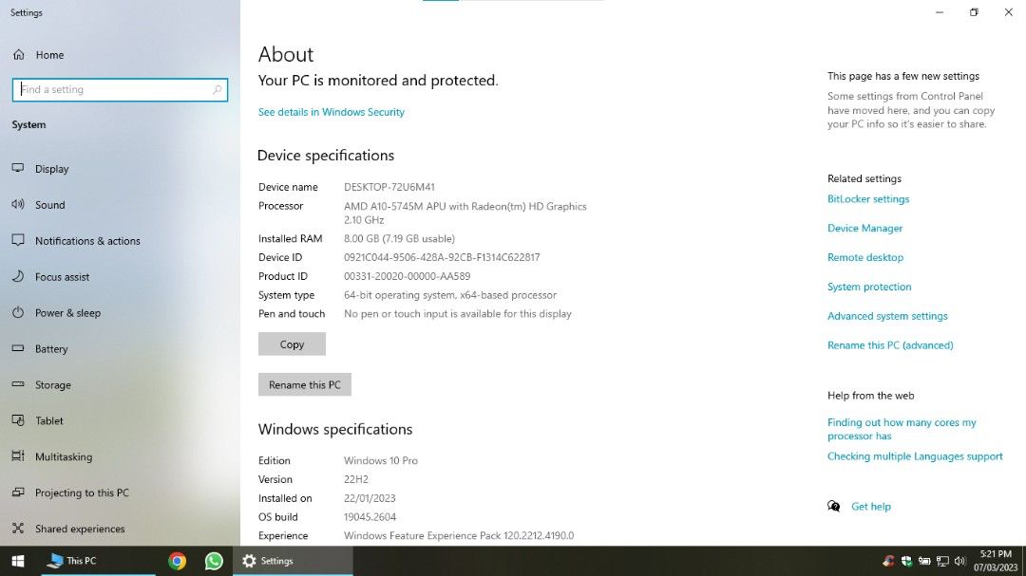
Task: Open Windows Security shield tray icon
Action: coord(906,561)
